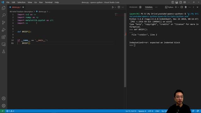The height and width of the screenshot is (113, 201).
Task: Click line 10 if __name__ statement
Action: [32, 40]
